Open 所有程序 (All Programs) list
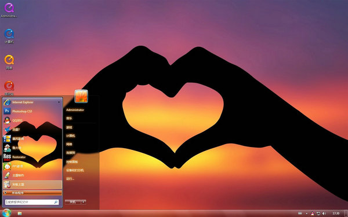This screenshot has width=348, height=217. [x=32, y=193]
